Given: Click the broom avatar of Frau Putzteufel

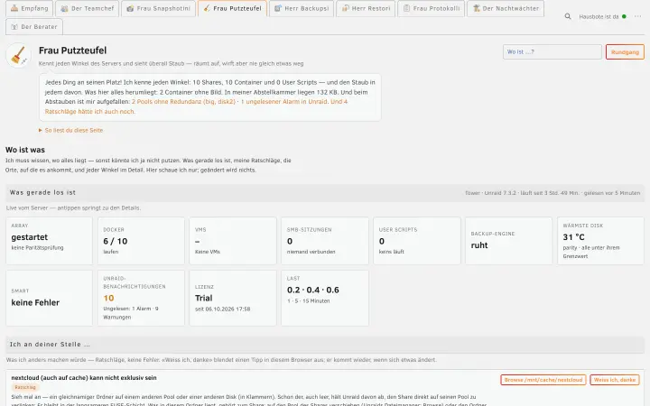Looking at the screenshot, I should click(18, 56).
